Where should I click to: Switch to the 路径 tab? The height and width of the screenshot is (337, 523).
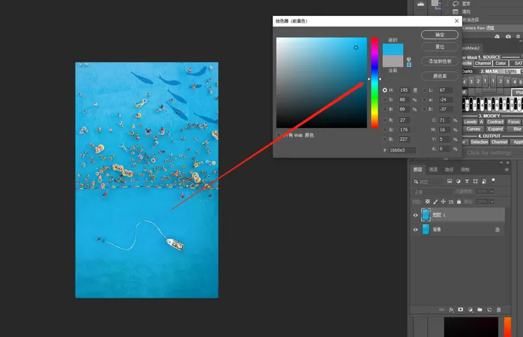pos(450,169)
